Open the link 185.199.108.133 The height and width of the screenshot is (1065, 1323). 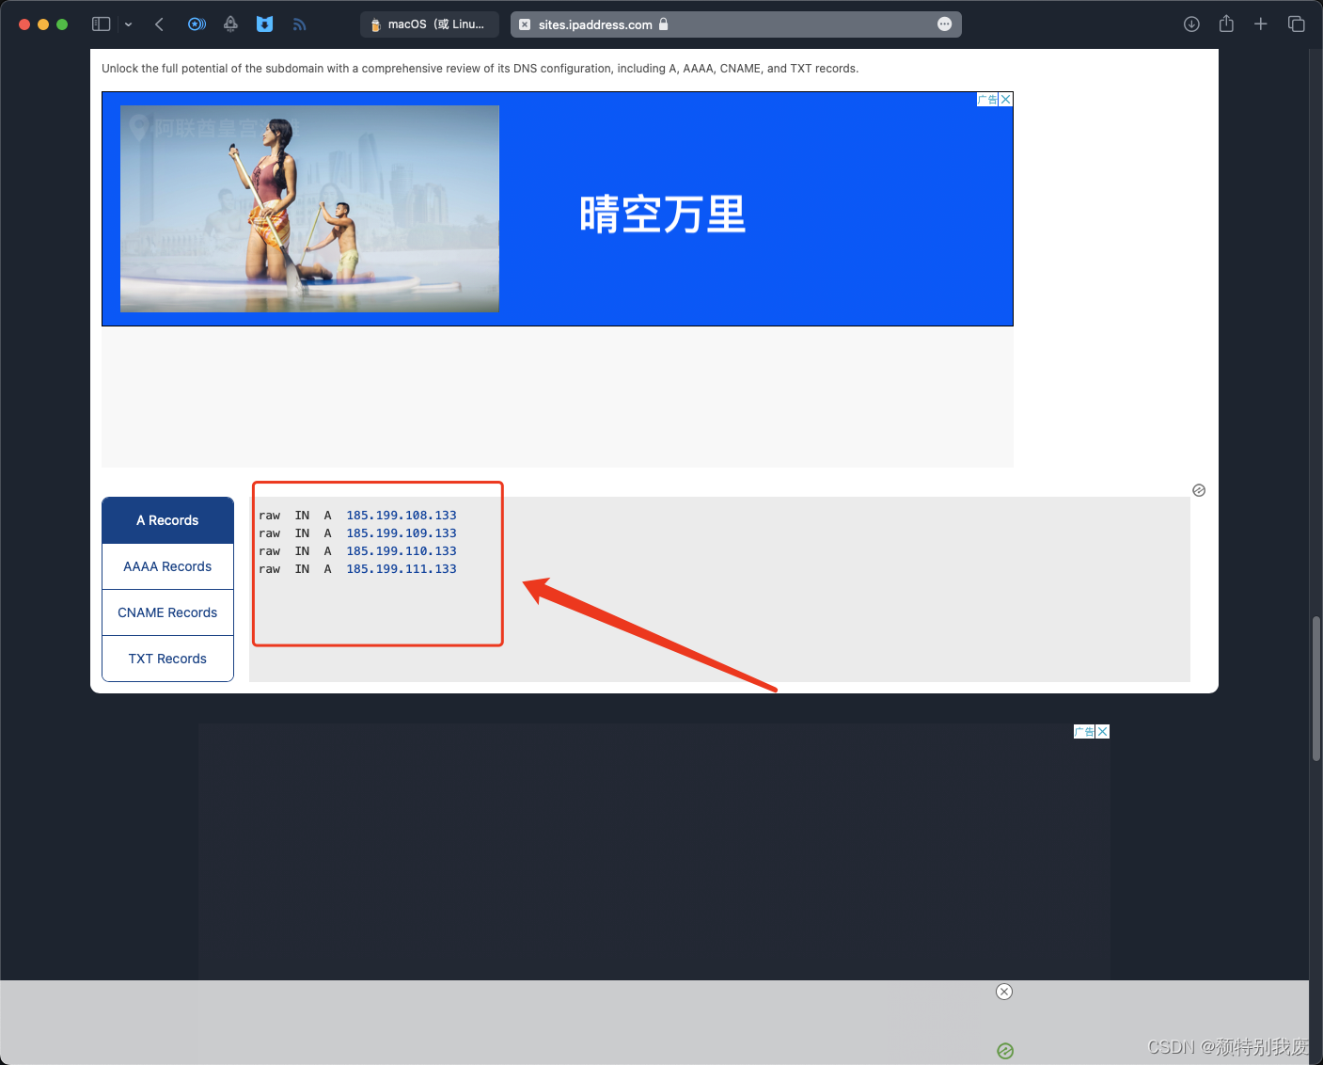click(x=402, y=515)
